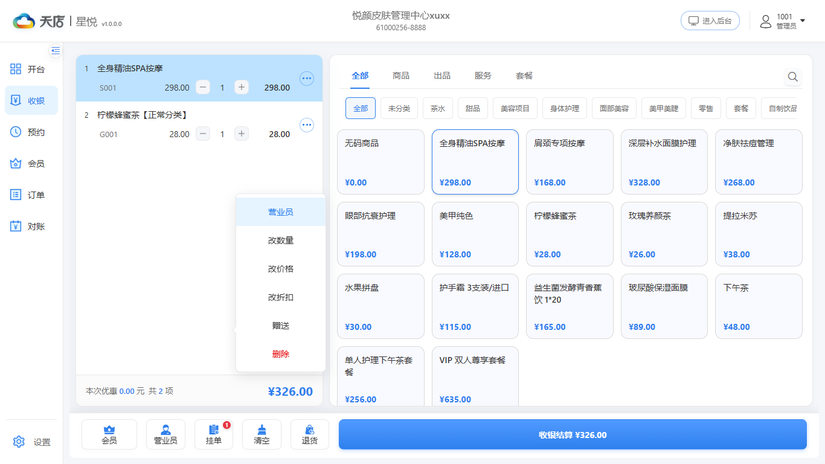Add VIP 双人尊享套餐 product card
The height and width of the screenshot is (464, 825).
[x=475, y=376]
